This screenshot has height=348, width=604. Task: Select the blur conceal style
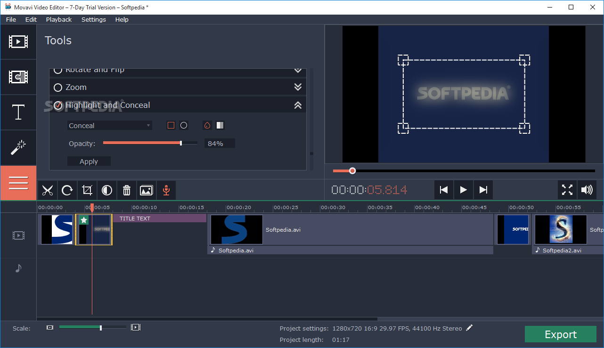click(x=207, y=125)
